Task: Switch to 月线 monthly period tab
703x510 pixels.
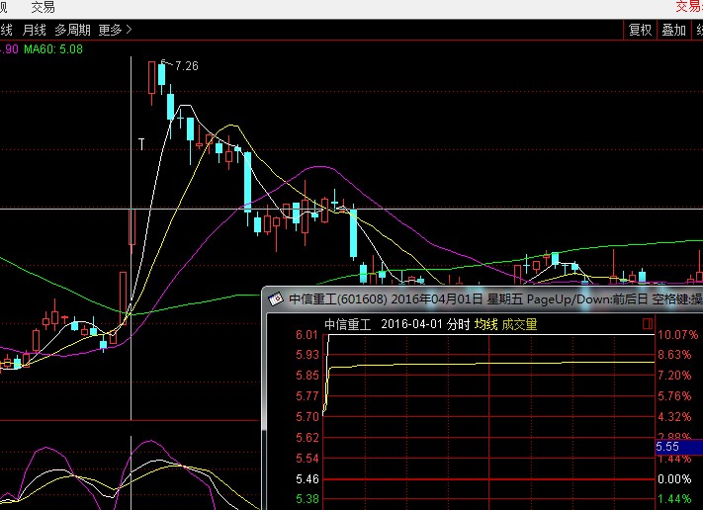Action: click(34, 30)
